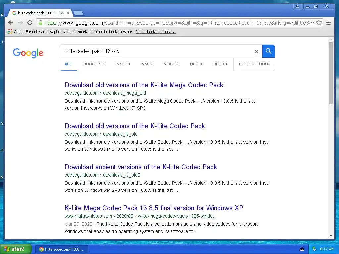The image size is (339, 254).
Task: Click the page scrollbar thumb
Action: click(331, 73)
